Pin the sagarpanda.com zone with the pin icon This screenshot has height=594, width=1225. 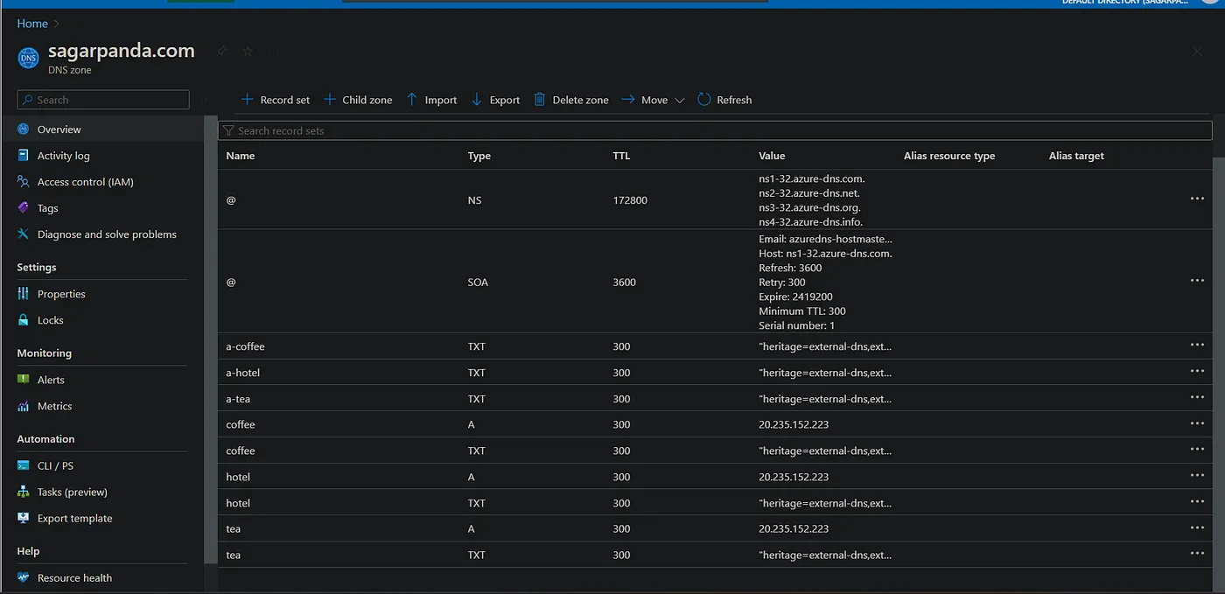point(221,52)
